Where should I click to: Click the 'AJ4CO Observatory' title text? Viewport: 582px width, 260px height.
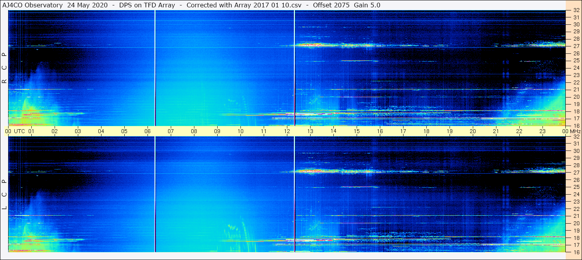point(33,5)
